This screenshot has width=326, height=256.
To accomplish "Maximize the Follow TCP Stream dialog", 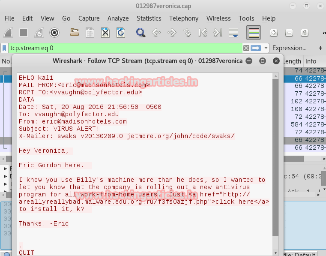I will pyautogui.click(x=263, y=61).
